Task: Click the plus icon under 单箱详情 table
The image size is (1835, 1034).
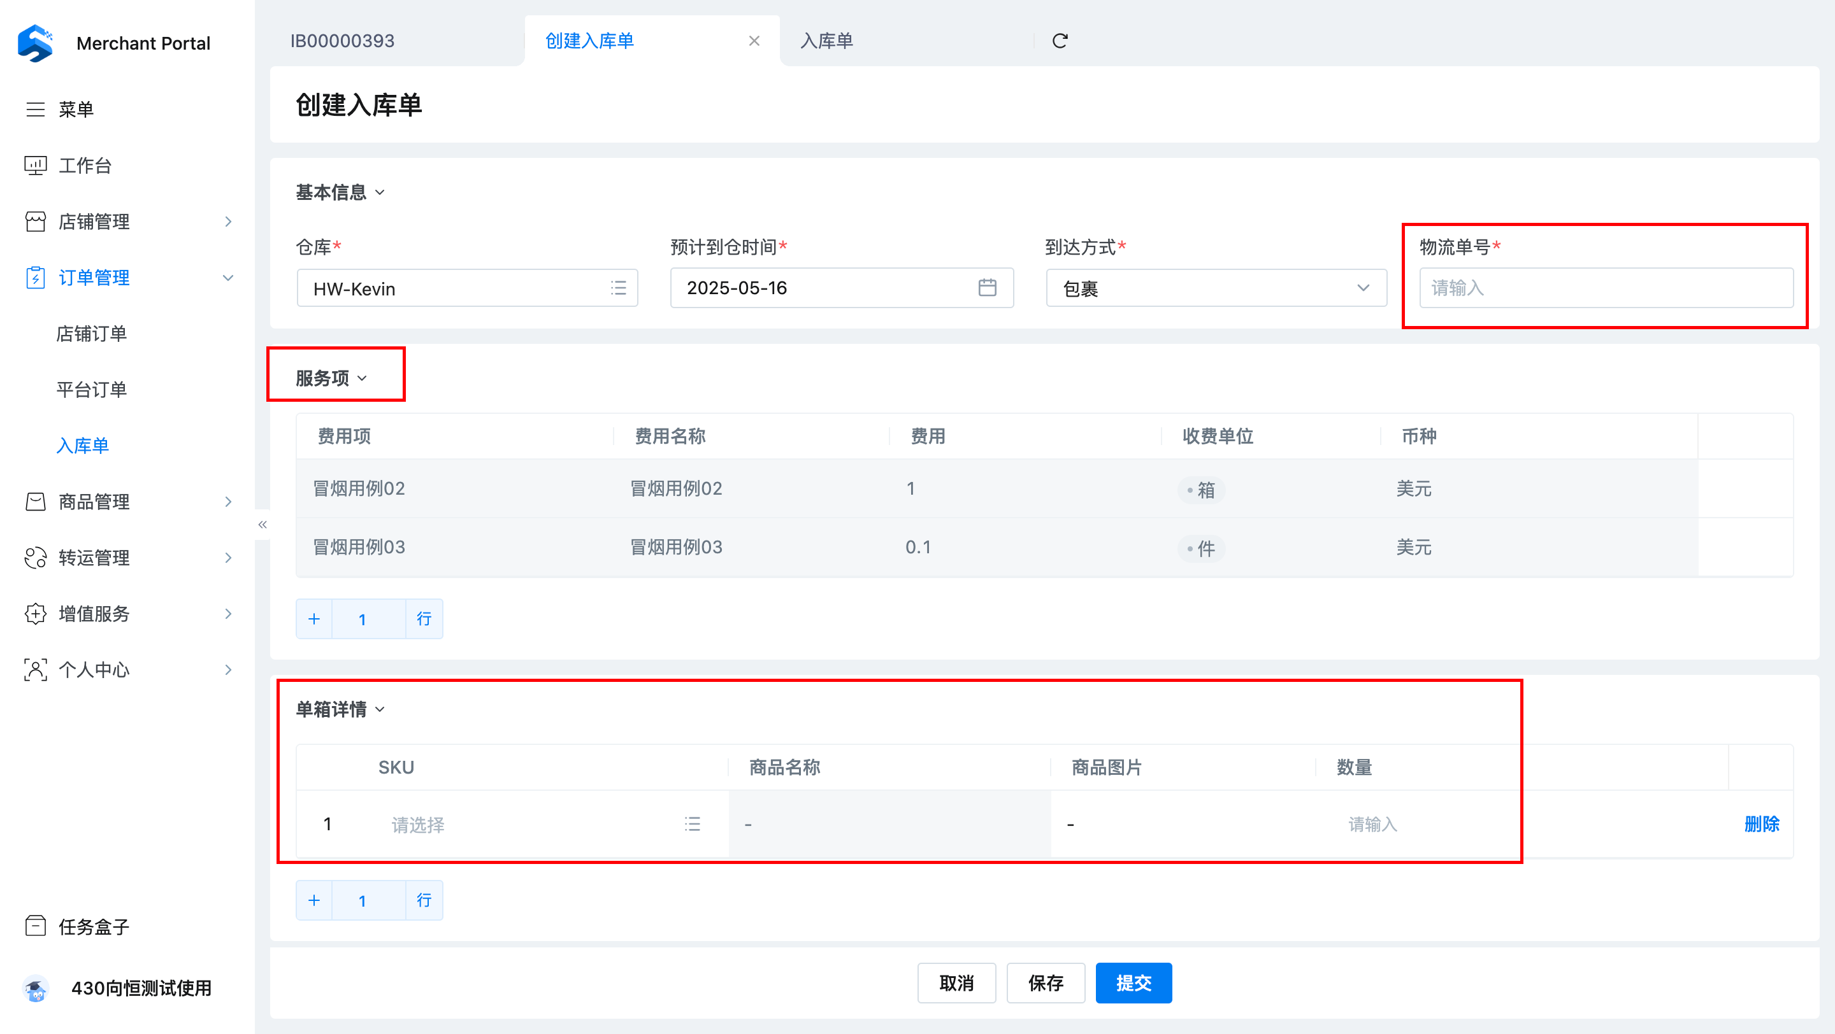Action: point(314,900)
